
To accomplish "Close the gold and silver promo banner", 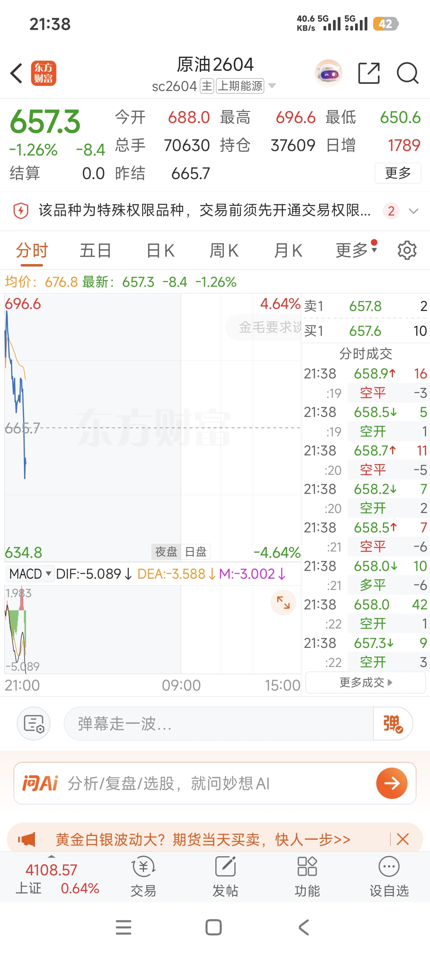I will (403, 839).
